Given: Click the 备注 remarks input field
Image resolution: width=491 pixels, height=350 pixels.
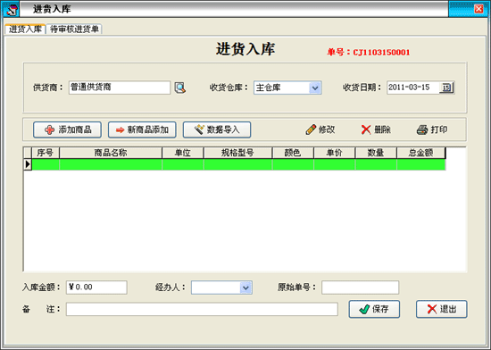Looking at the screenshot, I should point(202,309).
